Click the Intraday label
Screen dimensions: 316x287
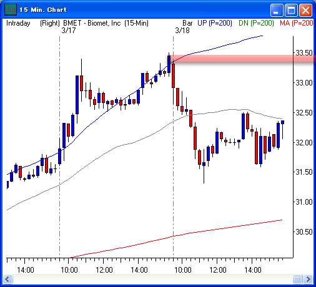pyautogui.click(x=18, y=23)
